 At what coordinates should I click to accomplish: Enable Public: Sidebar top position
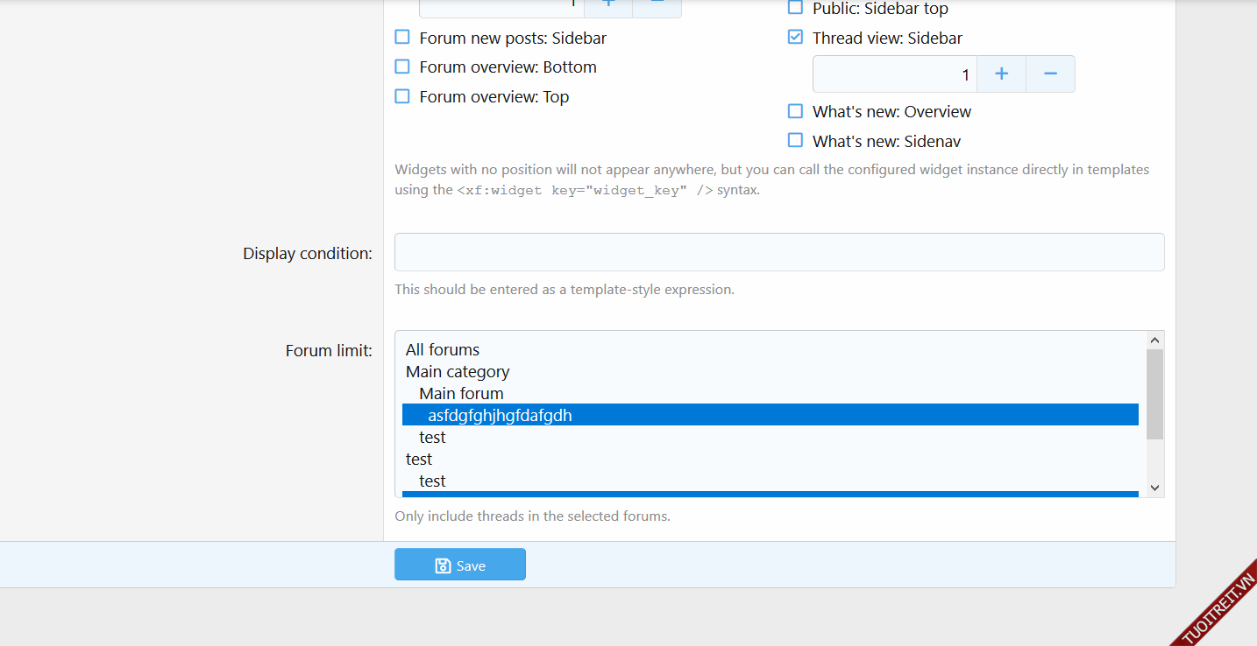point(795,8)
